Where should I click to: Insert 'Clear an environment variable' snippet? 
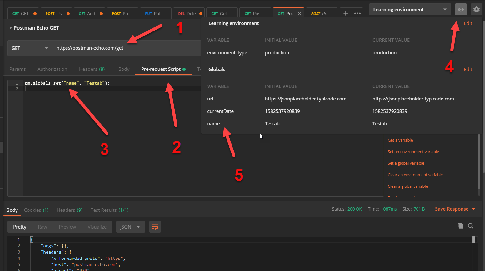[x=415, y=175]
